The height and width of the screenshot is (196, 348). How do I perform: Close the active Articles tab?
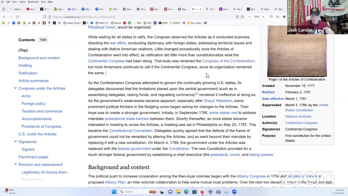coord(200,9)
